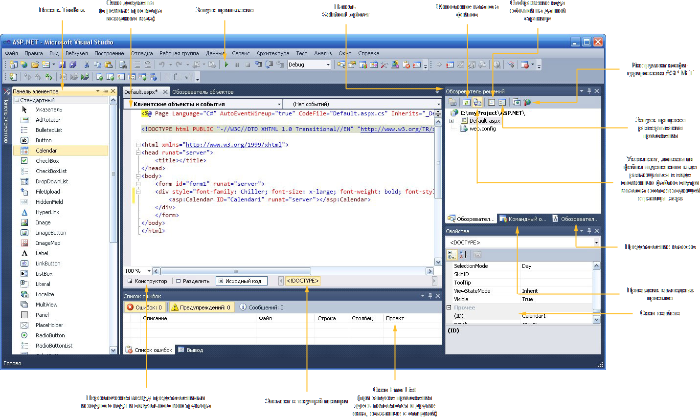This screenshot has width=700, height=417.
Task: Click the editor horizontal scrollbar thumb
Action: click(x=236, y=271)
